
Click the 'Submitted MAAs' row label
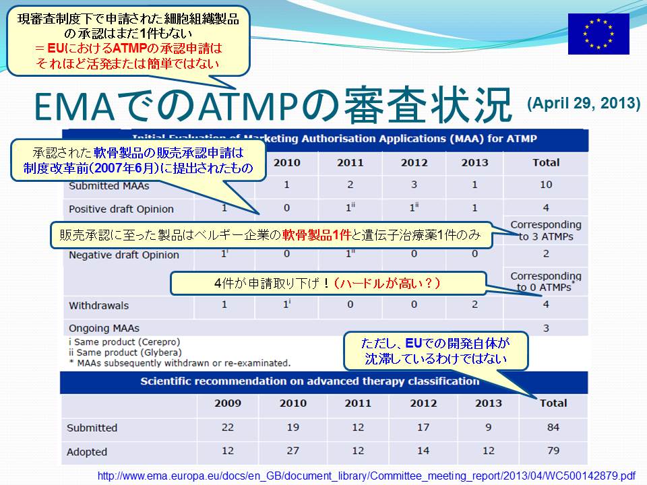click(x=109, y=186)
